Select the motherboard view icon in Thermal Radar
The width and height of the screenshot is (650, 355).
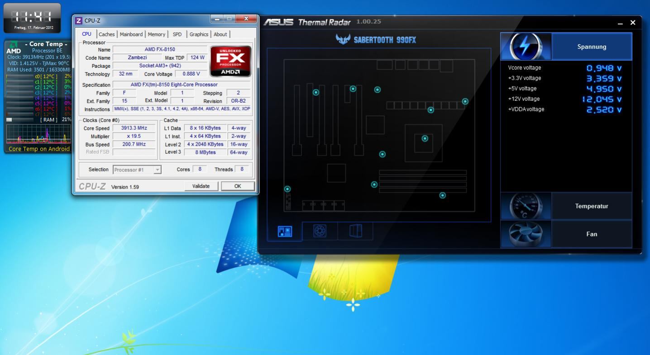point(285,232)
